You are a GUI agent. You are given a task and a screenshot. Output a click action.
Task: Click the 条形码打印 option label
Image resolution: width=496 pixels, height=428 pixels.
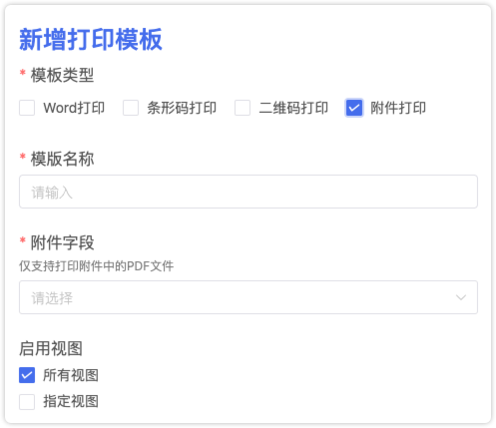pyautogui.click(x=182, y=108)
